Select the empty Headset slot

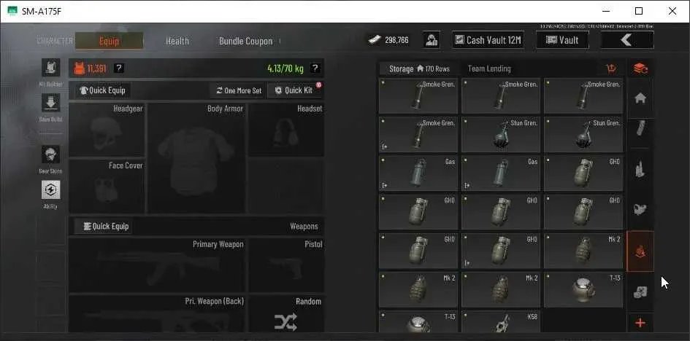[286, 130]
